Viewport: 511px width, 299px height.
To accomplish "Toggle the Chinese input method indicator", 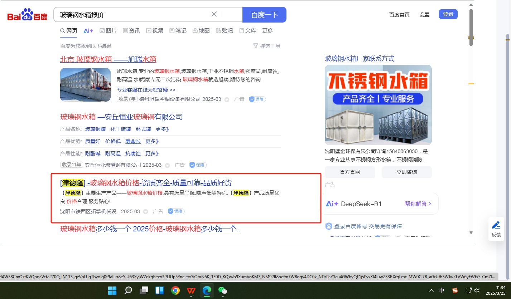I will 442,290.
